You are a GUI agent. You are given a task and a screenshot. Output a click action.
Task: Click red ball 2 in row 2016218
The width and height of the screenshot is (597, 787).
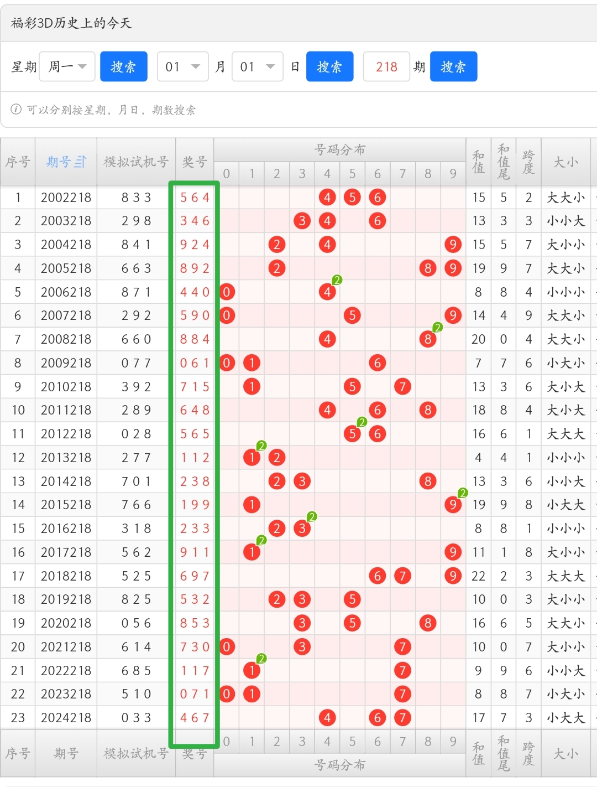277,529
